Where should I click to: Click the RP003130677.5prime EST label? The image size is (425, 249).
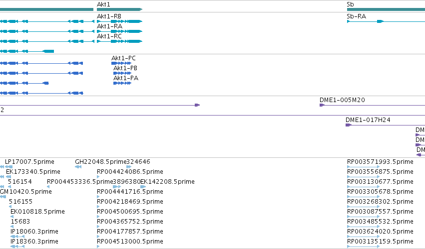[380, 182]
